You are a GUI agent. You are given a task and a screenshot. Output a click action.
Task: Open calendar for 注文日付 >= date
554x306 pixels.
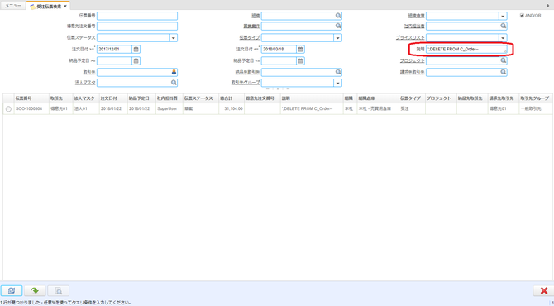coord(136,49)
